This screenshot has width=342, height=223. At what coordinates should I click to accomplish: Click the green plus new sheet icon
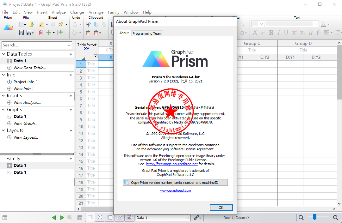pyautogui.click(x=49, y=33)
